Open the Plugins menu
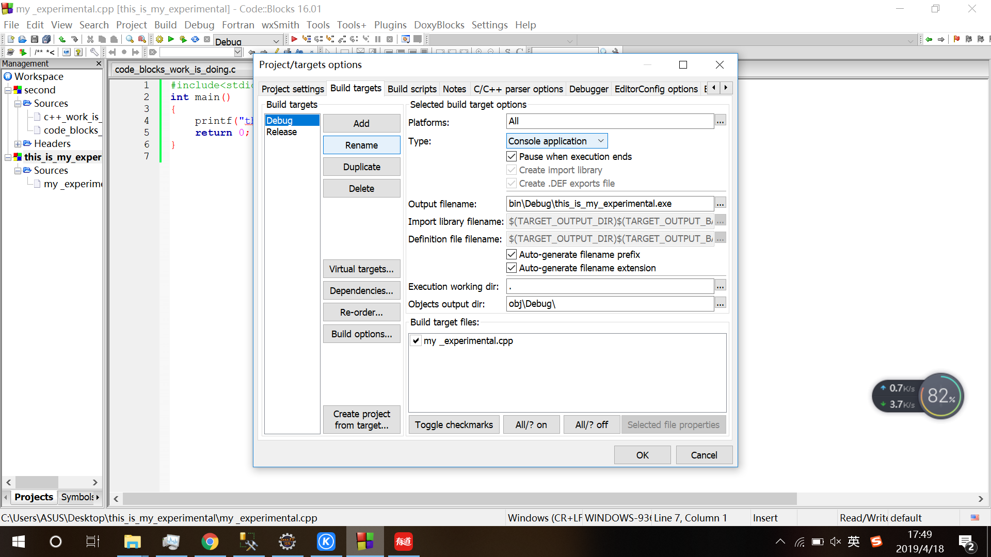The width and height of the screenshot is (991, 557). tap(390, 25)
